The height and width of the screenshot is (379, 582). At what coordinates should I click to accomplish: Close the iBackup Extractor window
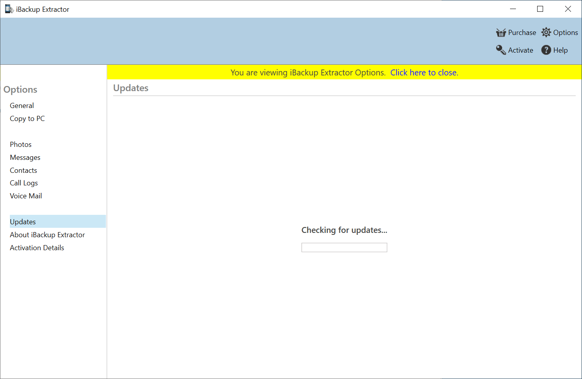568,9
